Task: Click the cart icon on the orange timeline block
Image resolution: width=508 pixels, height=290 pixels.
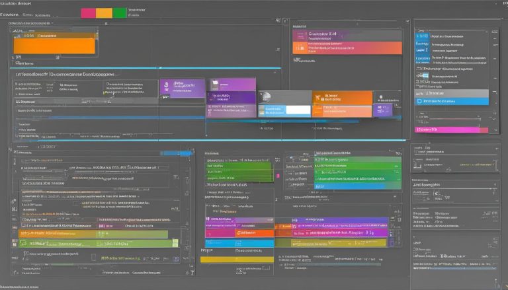Action: [317, 97]
